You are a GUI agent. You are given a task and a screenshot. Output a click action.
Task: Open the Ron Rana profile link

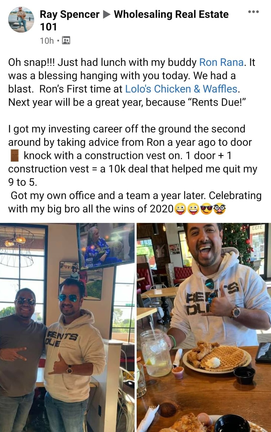tap(221, 62)
